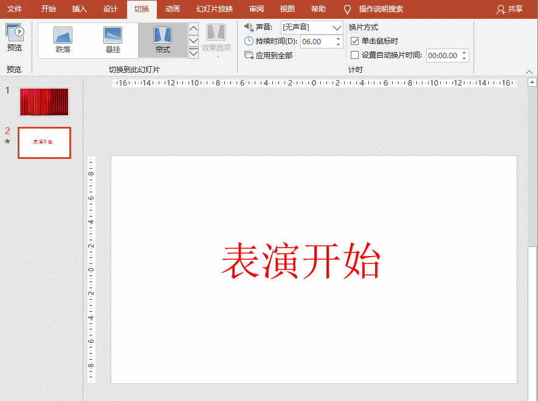The width and height of the screenshot is (538, 401).
Task: Click the 持续时间 clock icon
Action: pyautogui.click(x=249, y=41)
